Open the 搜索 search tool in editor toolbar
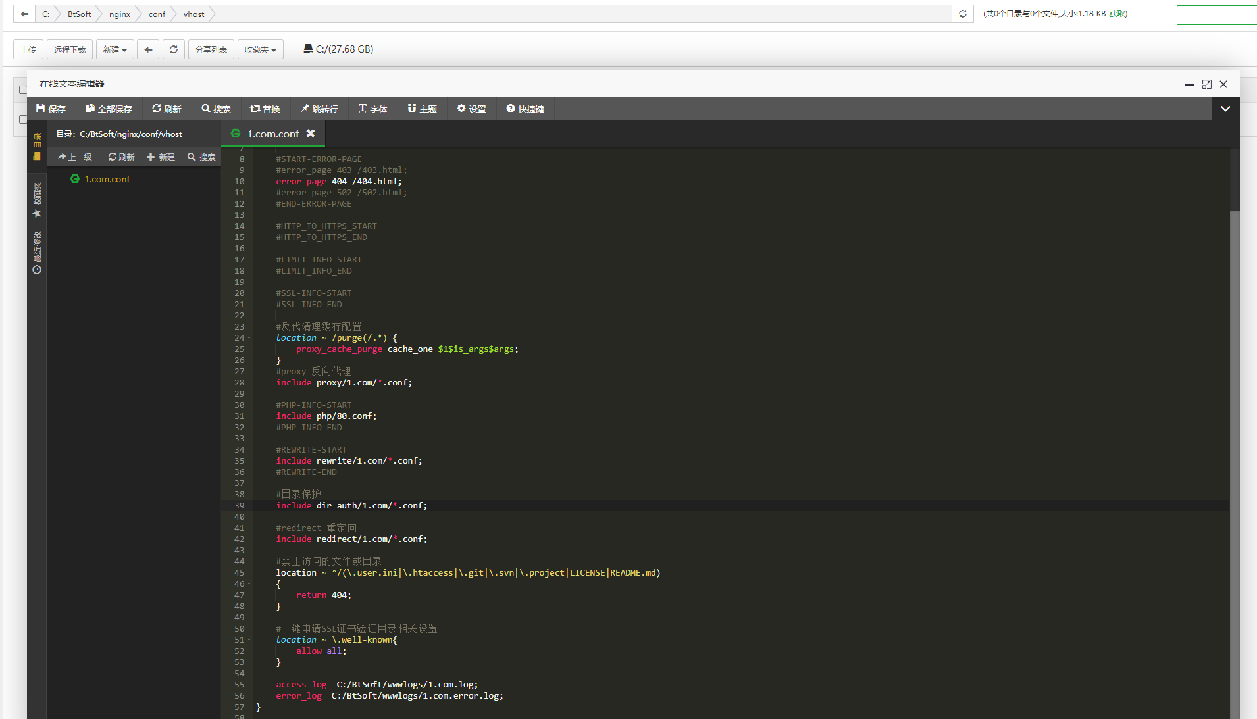 [216, 109]
